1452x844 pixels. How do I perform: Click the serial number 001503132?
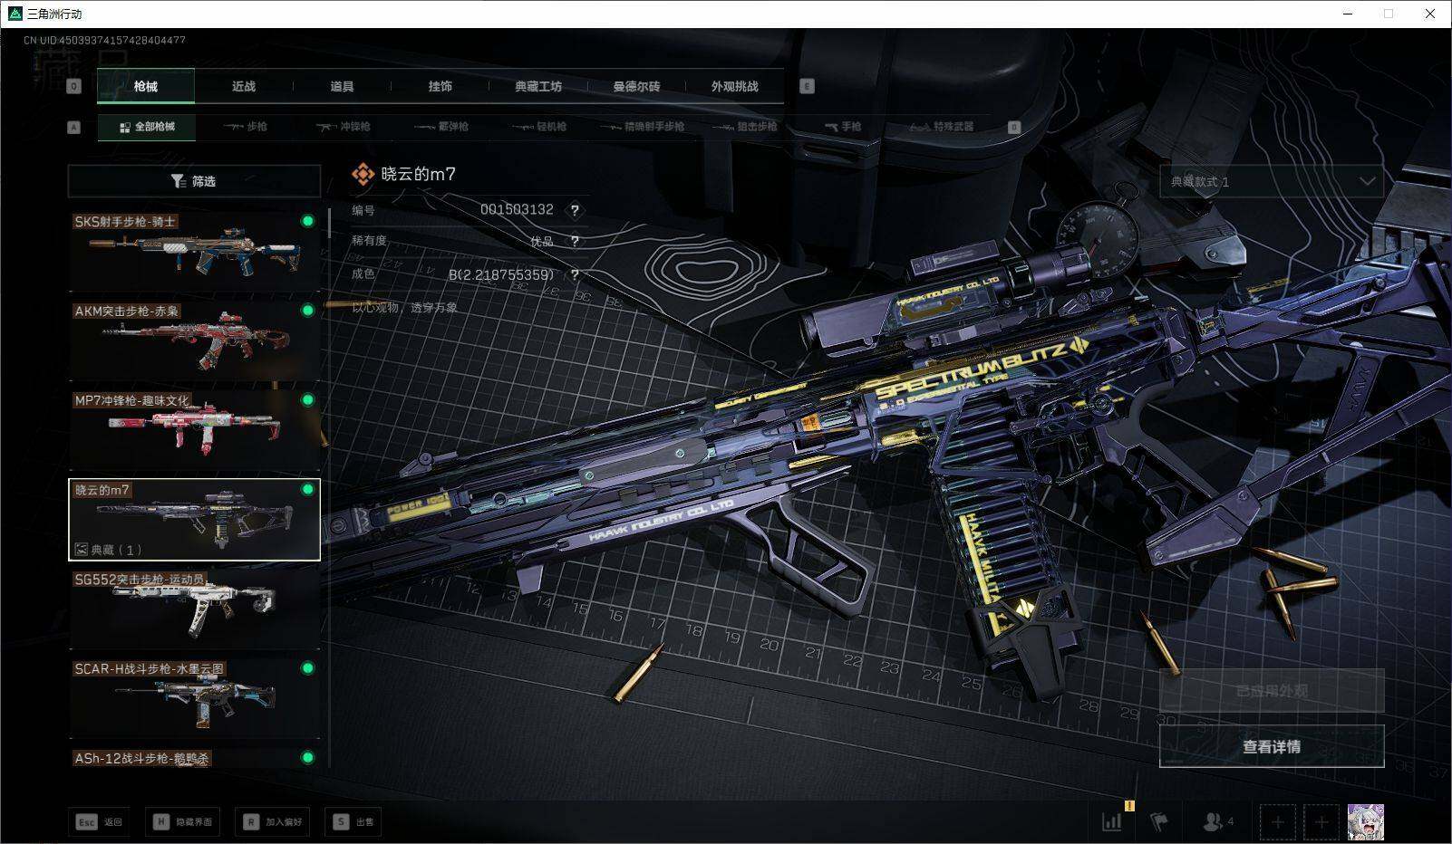click(517, 209)
